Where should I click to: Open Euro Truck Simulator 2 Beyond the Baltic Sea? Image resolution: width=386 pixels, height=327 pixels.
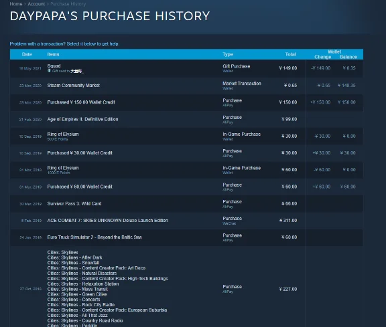[186, 237]
